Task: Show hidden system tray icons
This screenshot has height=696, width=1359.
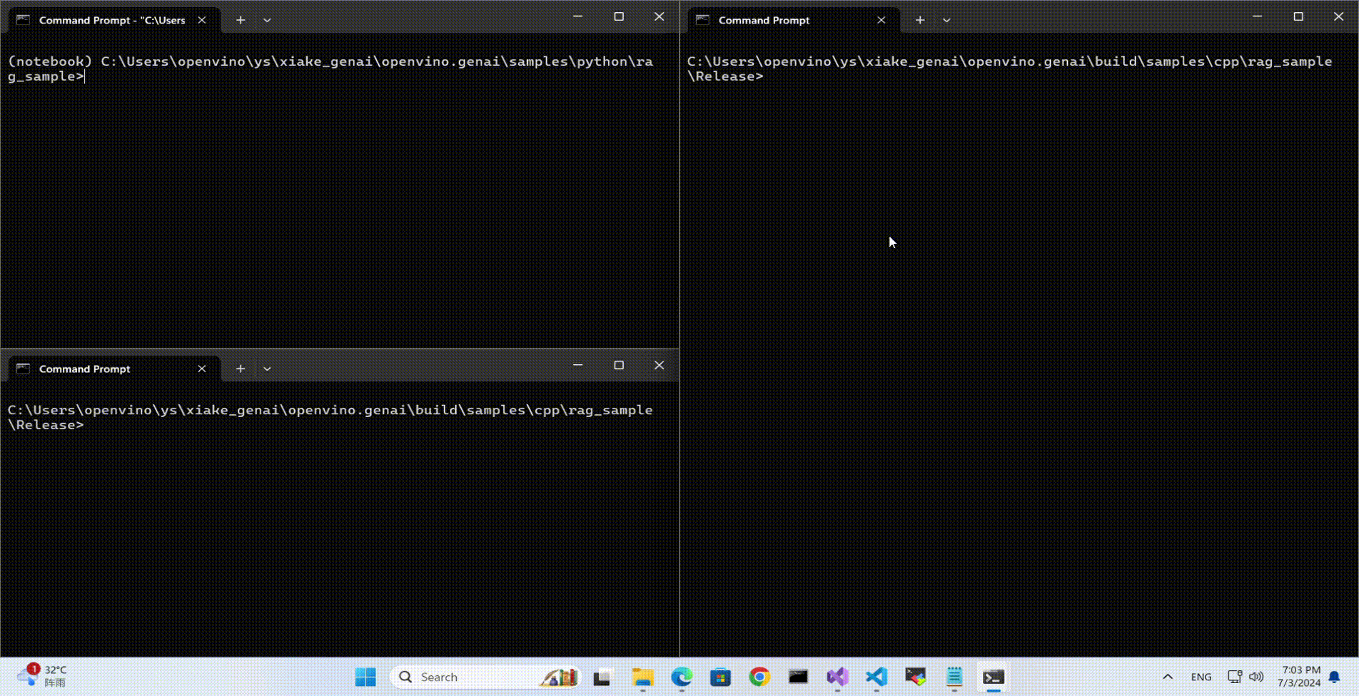Action: pos(1168,677)
